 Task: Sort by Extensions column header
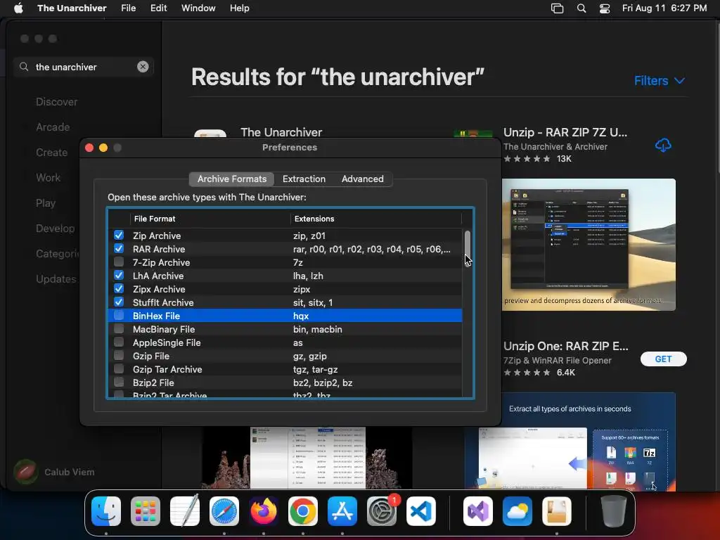[375, 219]
